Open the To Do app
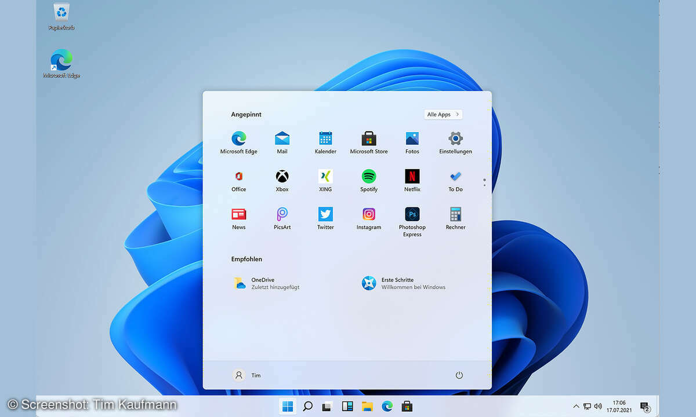This screenshot has width=696, height=417. [x=456, y=181]
